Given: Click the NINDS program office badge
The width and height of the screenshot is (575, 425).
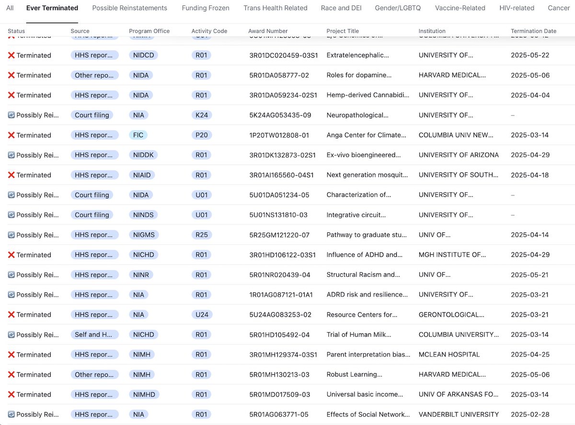Looking at the screenshot, I should [x=143, y=215].
